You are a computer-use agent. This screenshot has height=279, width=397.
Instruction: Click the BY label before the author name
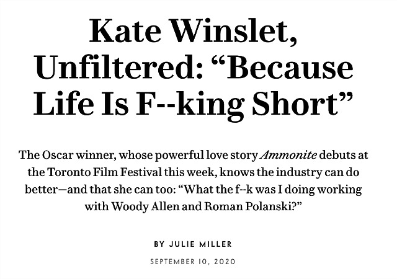[x=159, y=244]
